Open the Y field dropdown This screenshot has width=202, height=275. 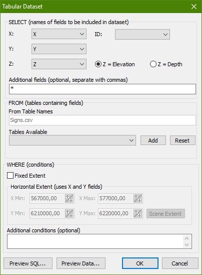59,49
